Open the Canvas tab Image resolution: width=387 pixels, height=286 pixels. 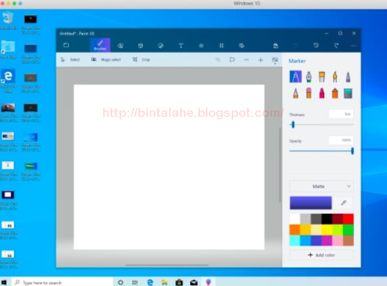tap(221, 45)
